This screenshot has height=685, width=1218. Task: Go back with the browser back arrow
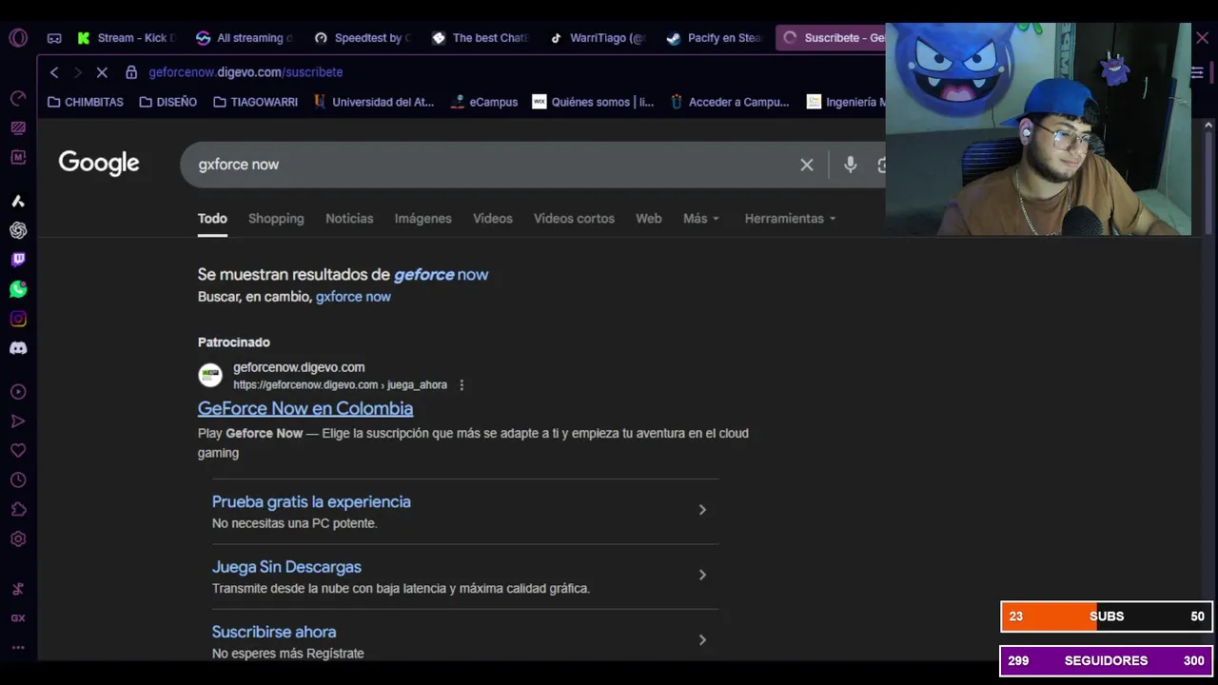pos(54,72)
